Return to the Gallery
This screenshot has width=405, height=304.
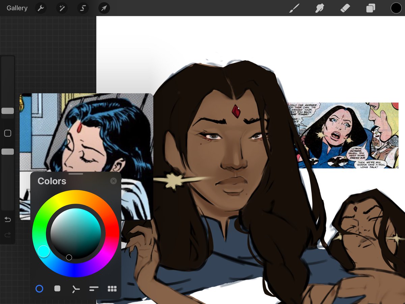point(17,8)
